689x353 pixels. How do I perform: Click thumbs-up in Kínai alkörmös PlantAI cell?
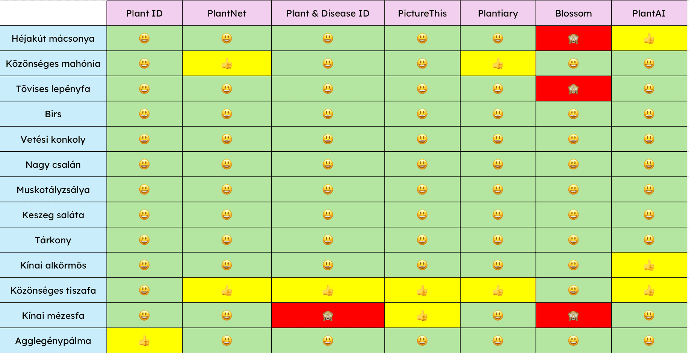click(x=649, y=266)
